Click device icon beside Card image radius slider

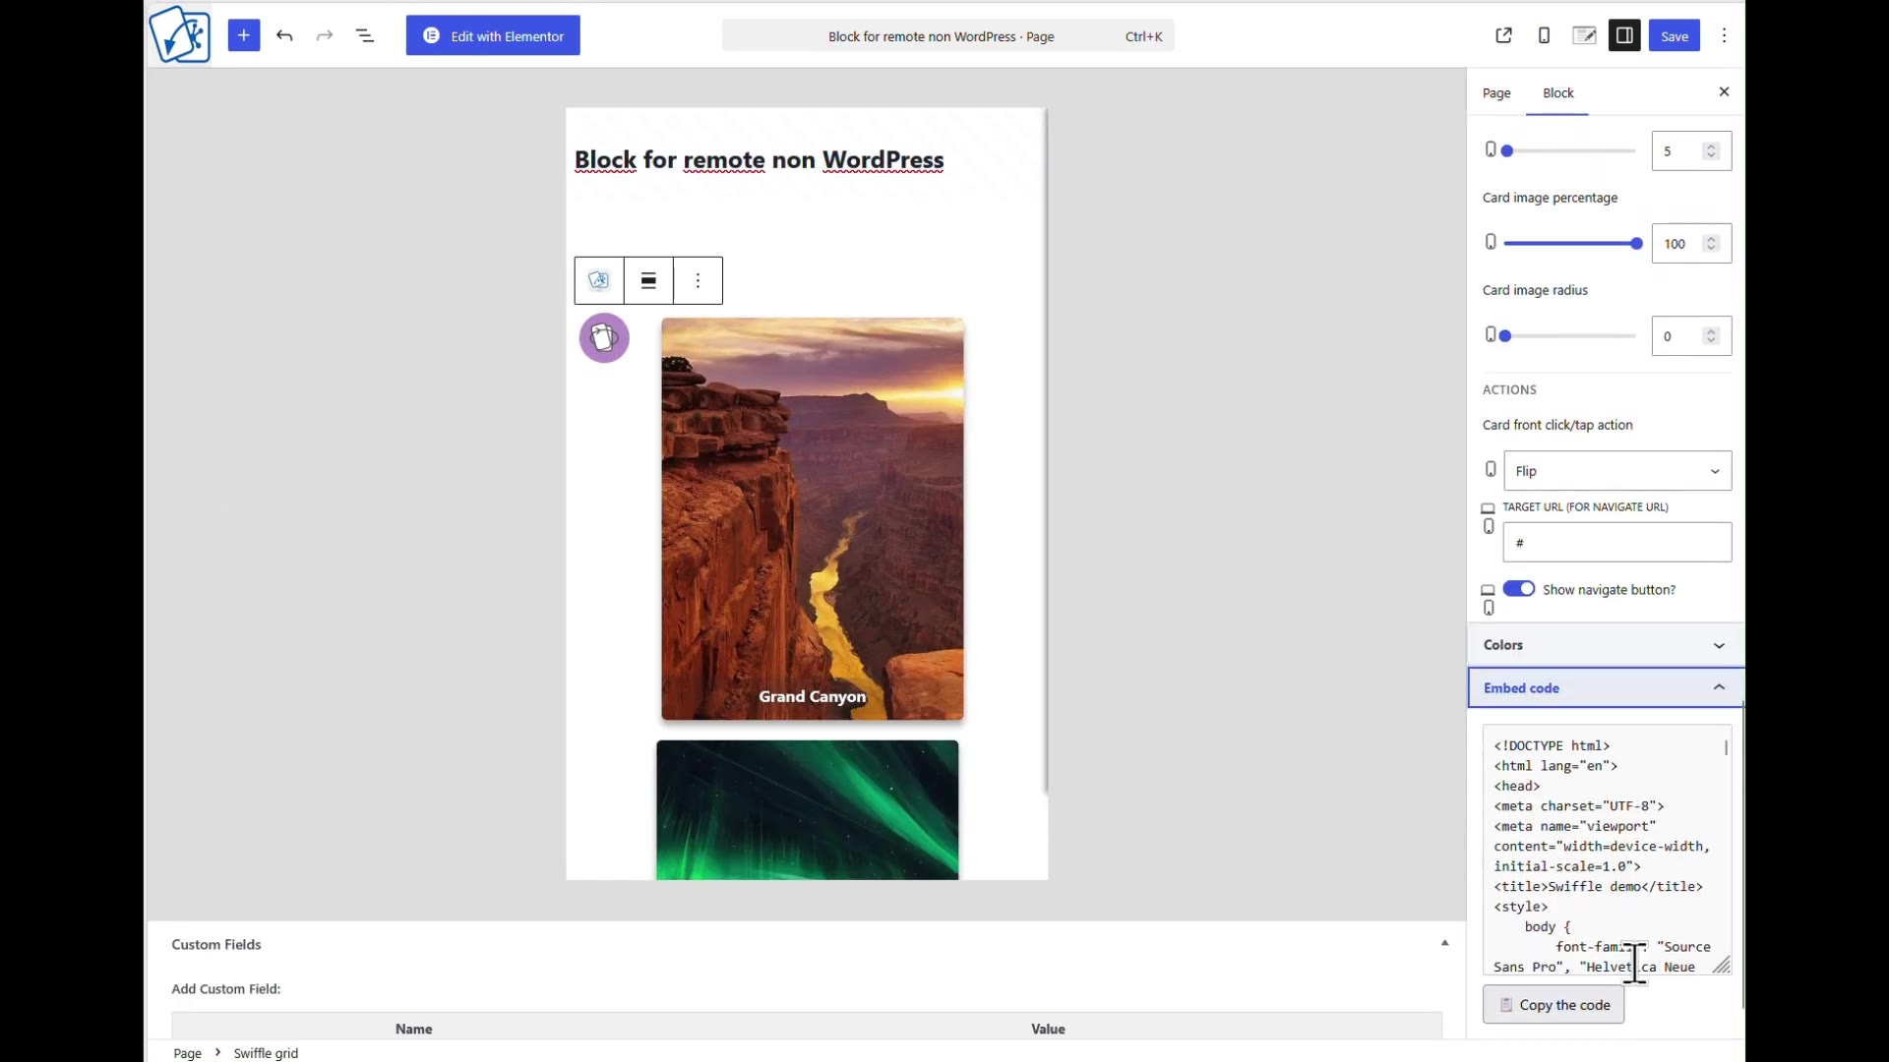pos(1491,334)
